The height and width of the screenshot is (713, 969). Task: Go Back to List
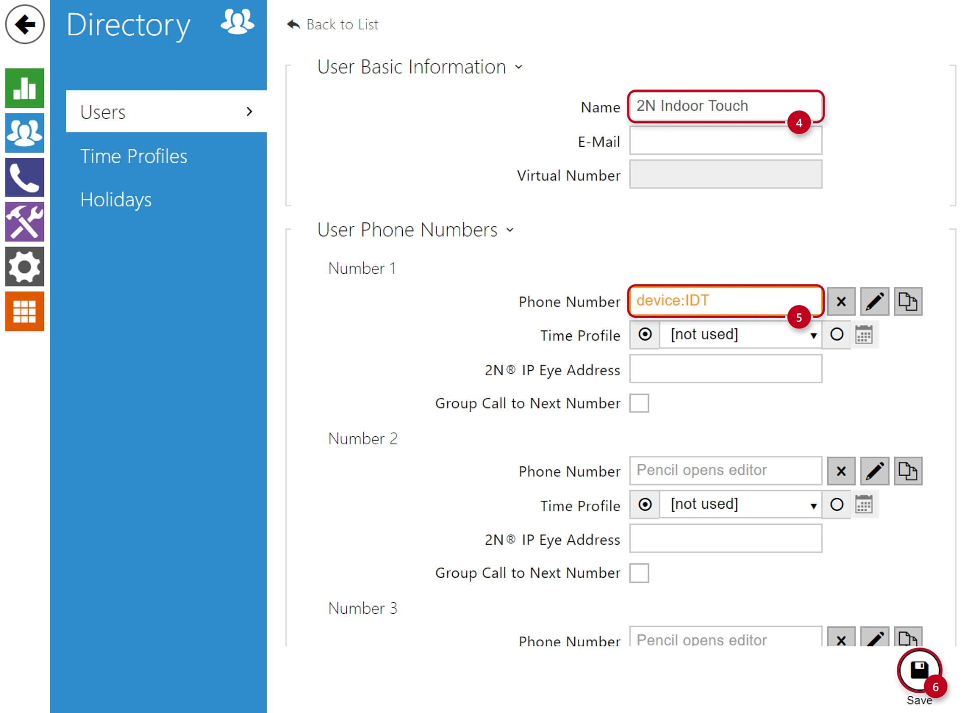point(333,24)
